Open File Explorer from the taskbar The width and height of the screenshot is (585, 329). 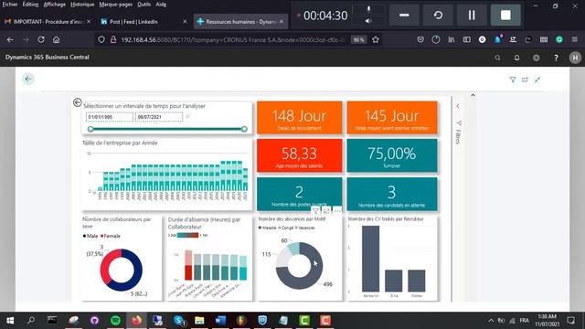coord(199,321)
